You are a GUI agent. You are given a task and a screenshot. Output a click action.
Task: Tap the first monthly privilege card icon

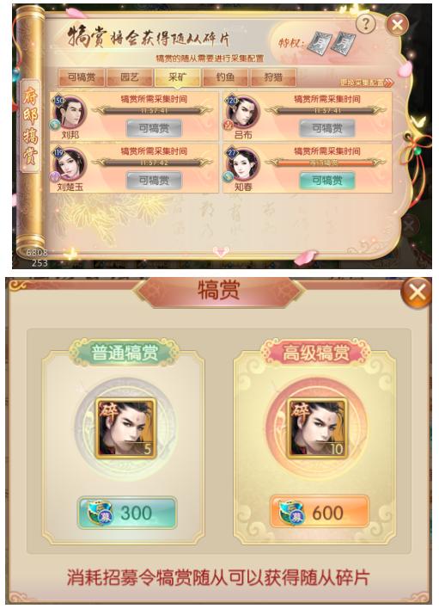click(320, 43)
